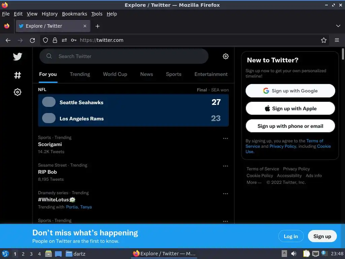The height and width of the screenshot is (259, 345).
Task: Close the Explore / Twitter tab
Action: tap(85, 26)
